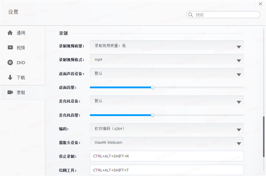Click the camcorder icon beside 录制

point(10,92)
